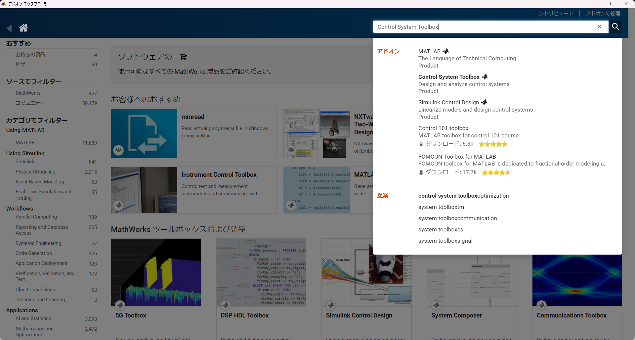
Task: Open the Add-On Explorer home icon
Action: pyautogui.click(x=23, y=28)
